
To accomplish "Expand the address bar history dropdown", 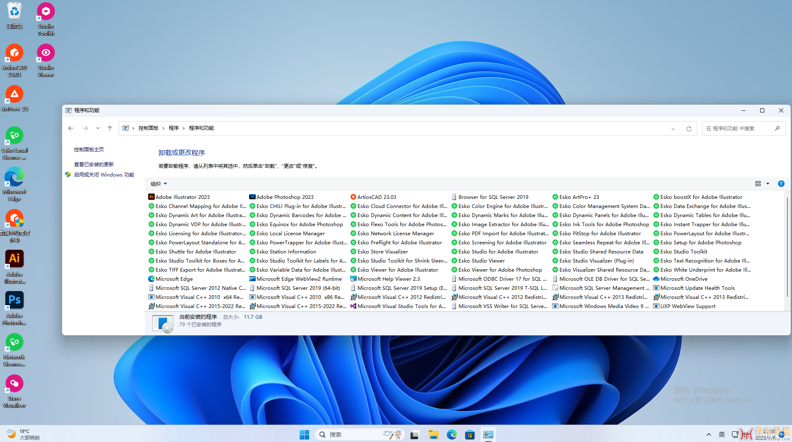I will pyautogui.click(x=673, y=129).
